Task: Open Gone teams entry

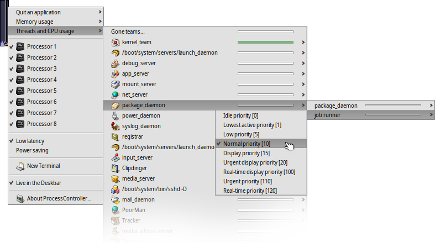Action: pos(205,32)
